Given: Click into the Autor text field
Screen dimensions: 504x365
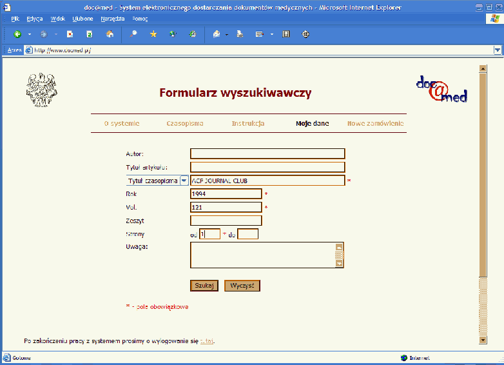Looking at the screenshot, I should 267,153.
